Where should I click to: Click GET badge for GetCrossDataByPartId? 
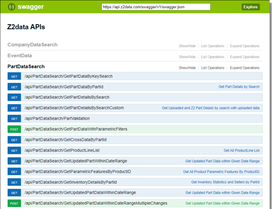[x=14, y=140]
